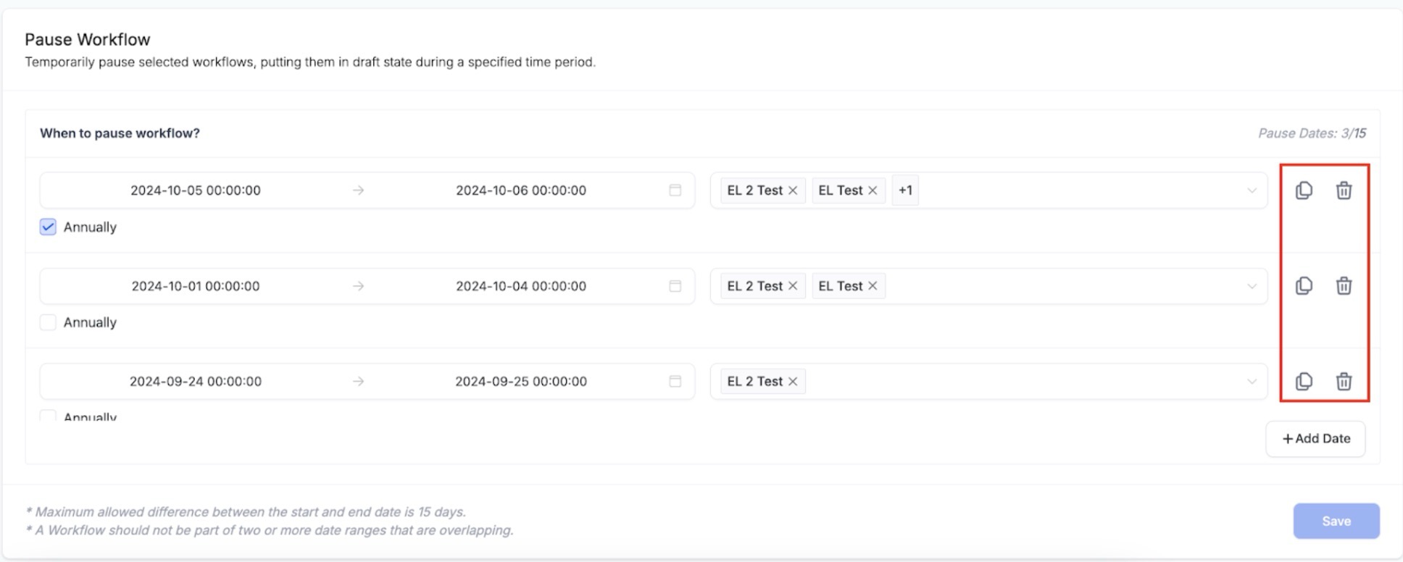Duplicate the 2024-10-05 pause date row
The width and height of the screenshot is (1403, 562).
(1304, 190)
